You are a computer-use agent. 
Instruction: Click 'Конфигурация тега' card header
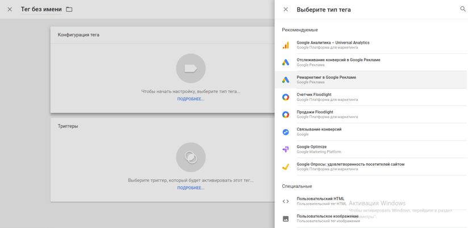(78, 35)
